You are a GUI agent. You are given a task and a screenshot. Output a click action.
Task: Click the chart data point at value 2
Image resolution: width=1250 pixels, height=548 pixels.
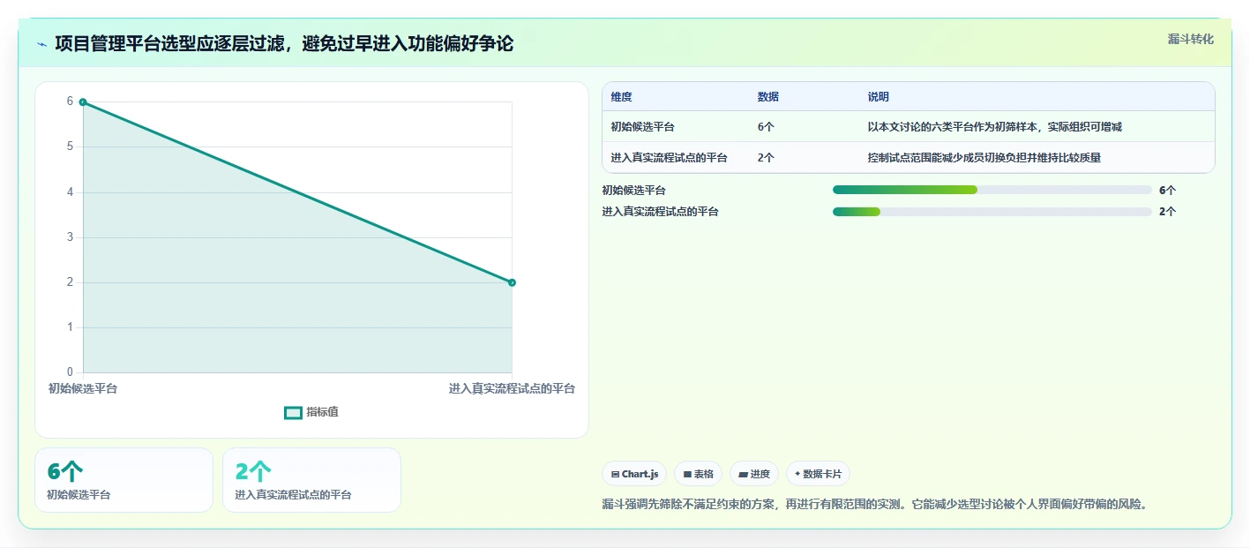[512, 282]
